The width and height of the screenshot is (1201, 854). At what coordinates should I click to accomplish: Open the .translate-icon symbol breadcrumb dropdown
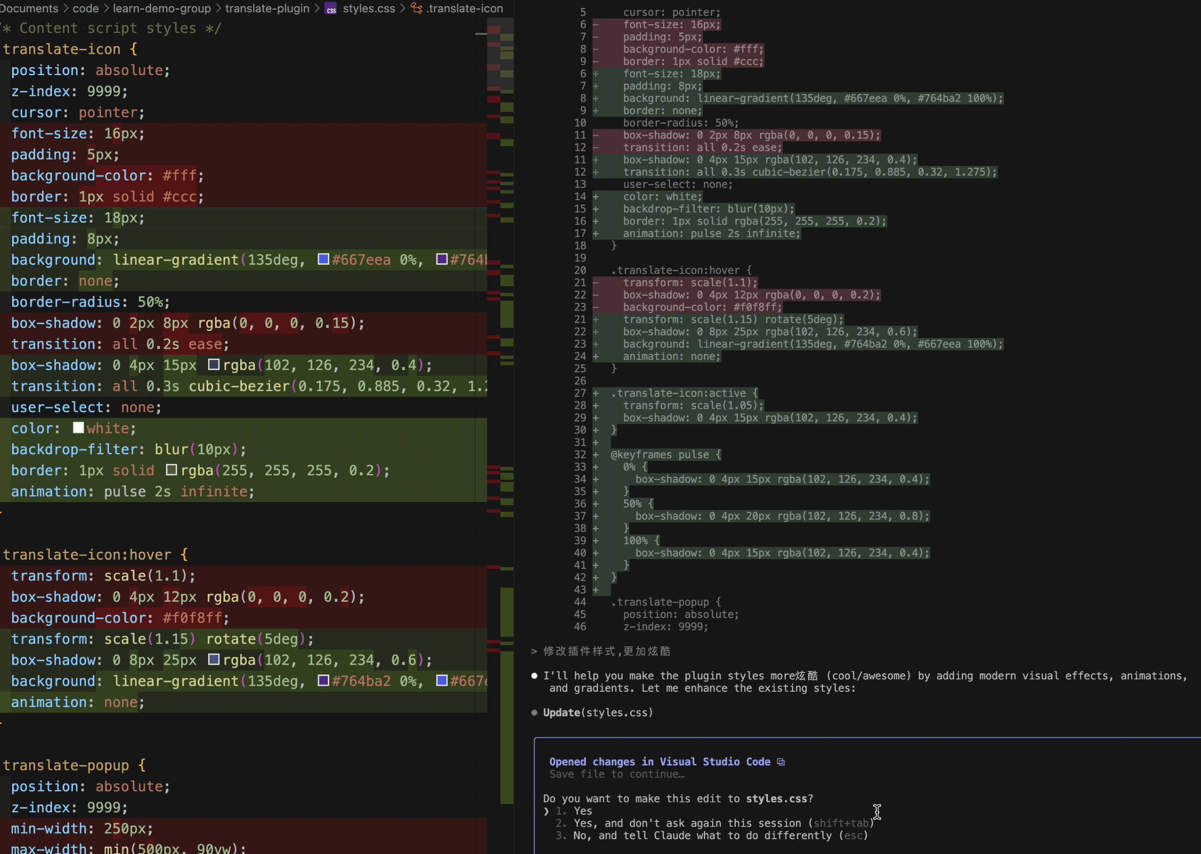click(x=464, y=8)
